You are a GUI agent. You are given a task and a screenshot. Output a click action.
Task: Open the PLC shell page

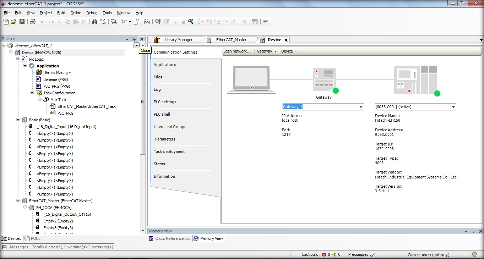coord(162,114)
